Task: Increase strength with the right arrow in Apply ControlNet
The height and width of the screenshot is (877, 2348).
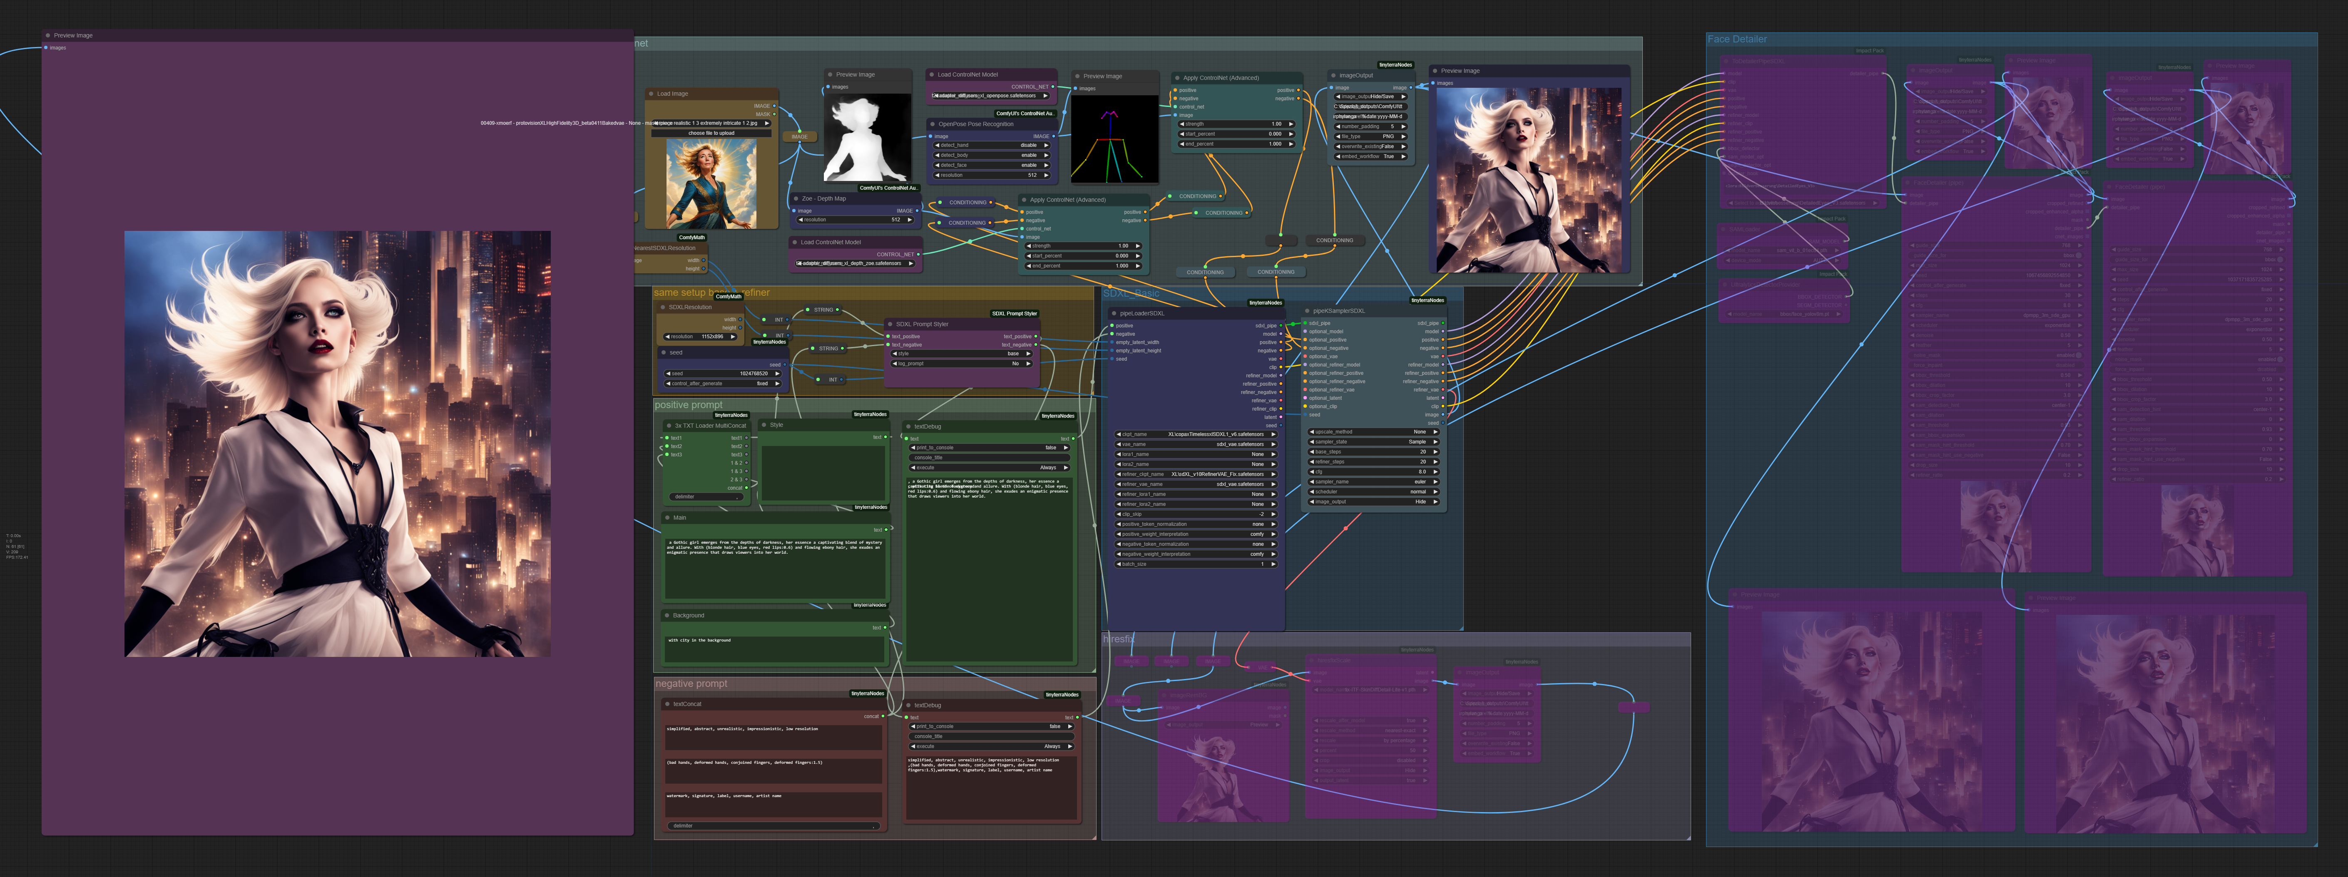Action: 1291,124
